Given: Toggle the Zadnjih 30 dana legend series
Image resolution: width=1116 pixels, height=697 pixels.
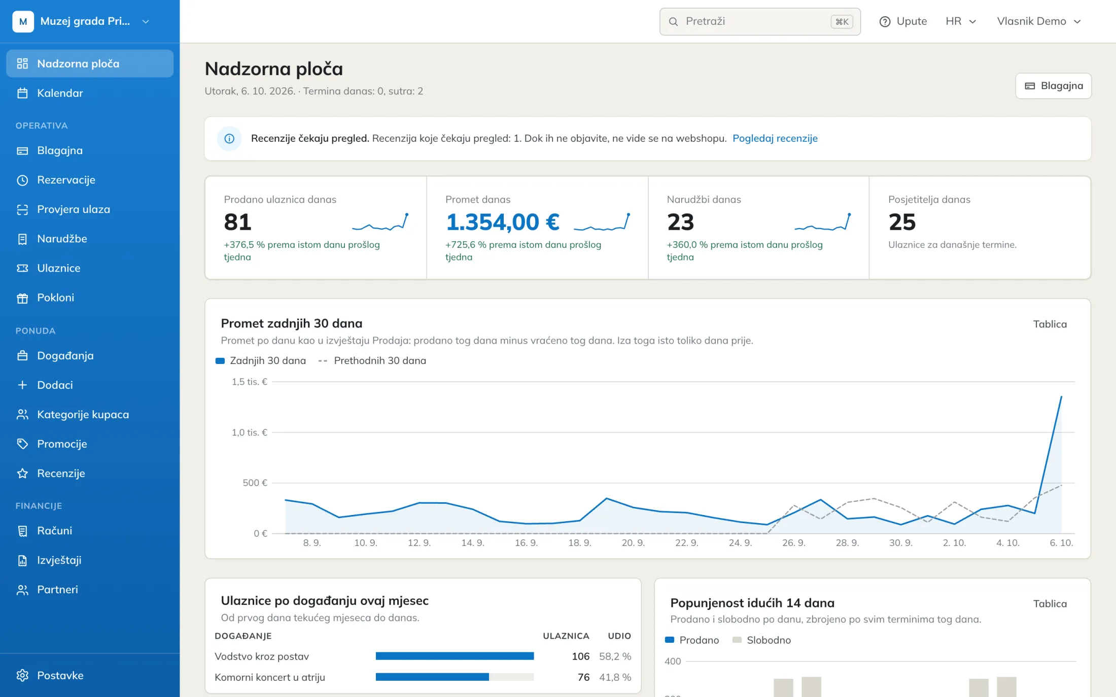Looking at the screenshot, I should [x=261, y=360].
